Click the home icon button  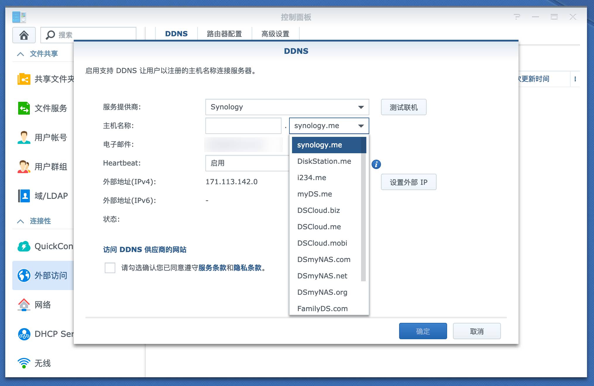tap(24, 35)
